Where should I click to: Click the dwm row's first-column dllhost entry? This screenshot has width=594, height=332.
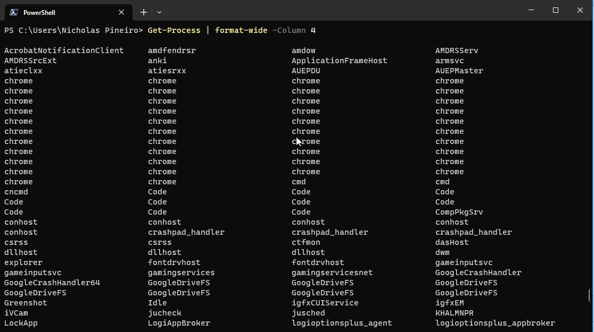[x=21, y=253]
